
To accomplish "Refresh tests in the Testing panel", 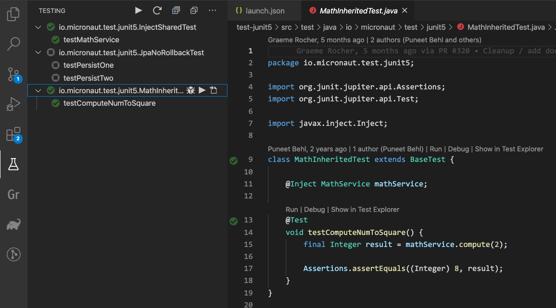I will (157, 11).
